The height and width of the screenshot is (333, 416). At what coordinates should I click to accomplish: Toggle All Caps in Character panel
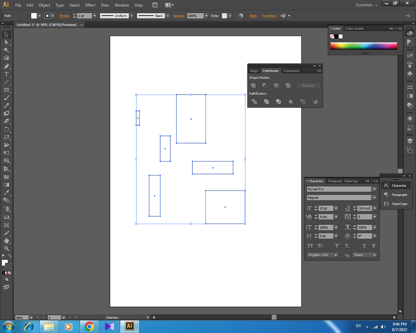[x=310, y=246]
